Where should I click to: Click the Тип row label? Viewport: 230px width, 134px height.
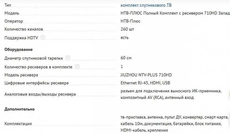tap(8, 5)
